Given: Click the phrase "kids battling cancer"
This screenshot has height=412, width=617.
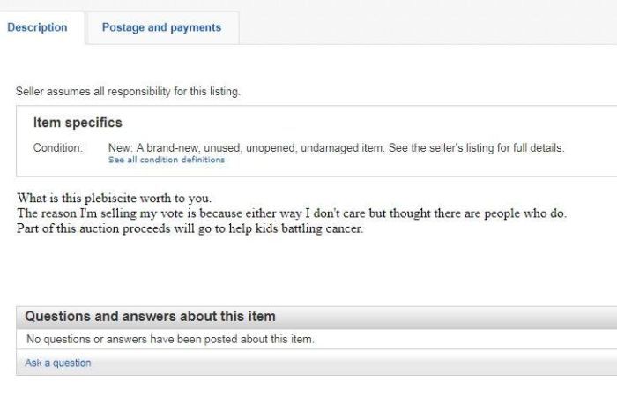Looking at the screenshot, I should point(308,229).
